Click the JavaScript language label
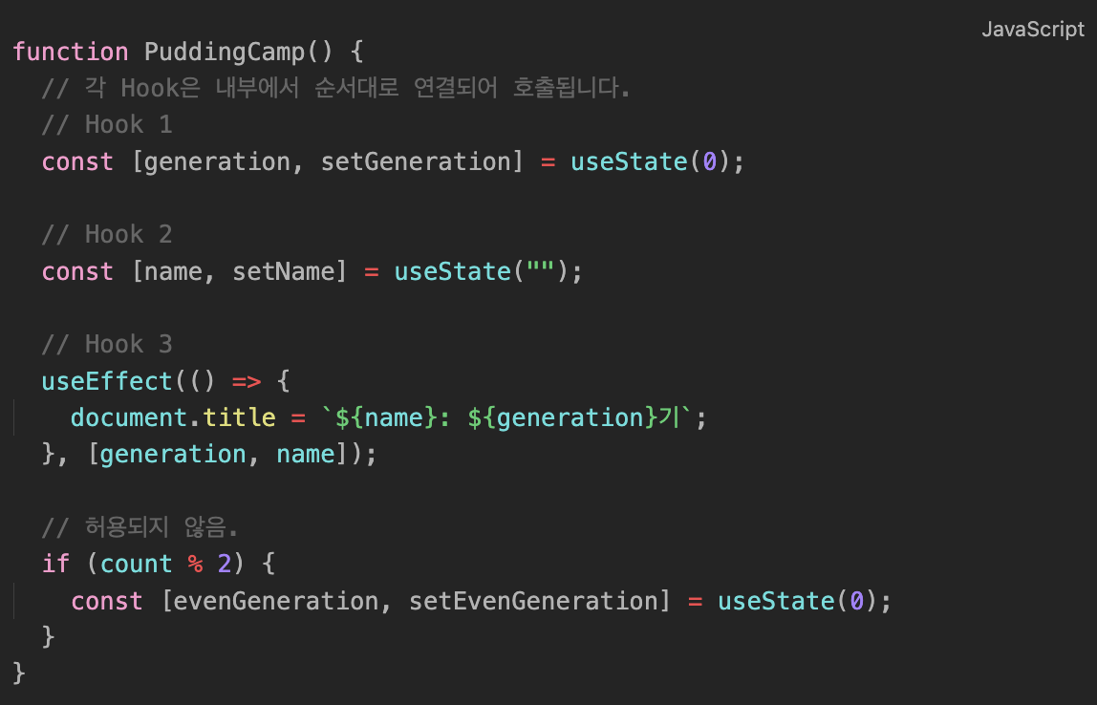 1033,30
